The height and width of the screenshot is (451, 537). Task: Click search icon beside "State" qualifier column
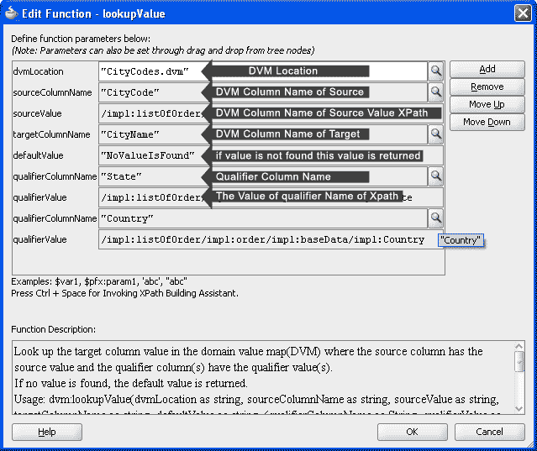tap(435, 176)
